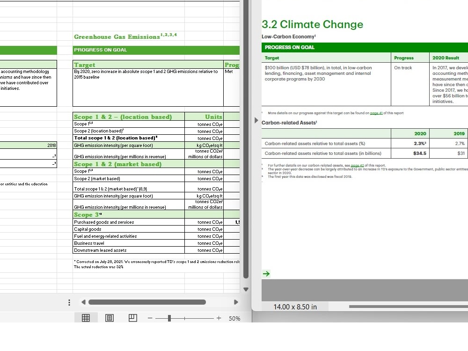This screenshot has width=468, height=351.
Task: Expand the PDF side panel triangle
Action: click(256, 120)
